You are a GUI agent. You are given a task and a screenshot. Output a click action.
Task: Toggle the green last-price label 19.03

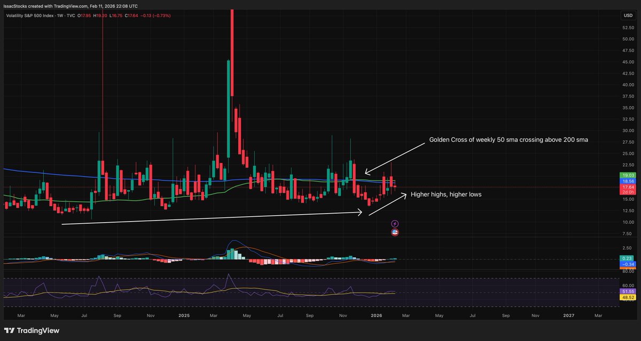[x=627, y=175]
